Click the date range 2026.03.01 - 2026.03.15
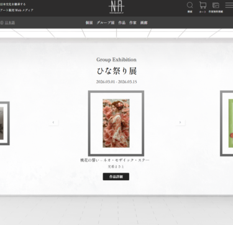Viewport: 233px width, 225px height. (116, 82)
